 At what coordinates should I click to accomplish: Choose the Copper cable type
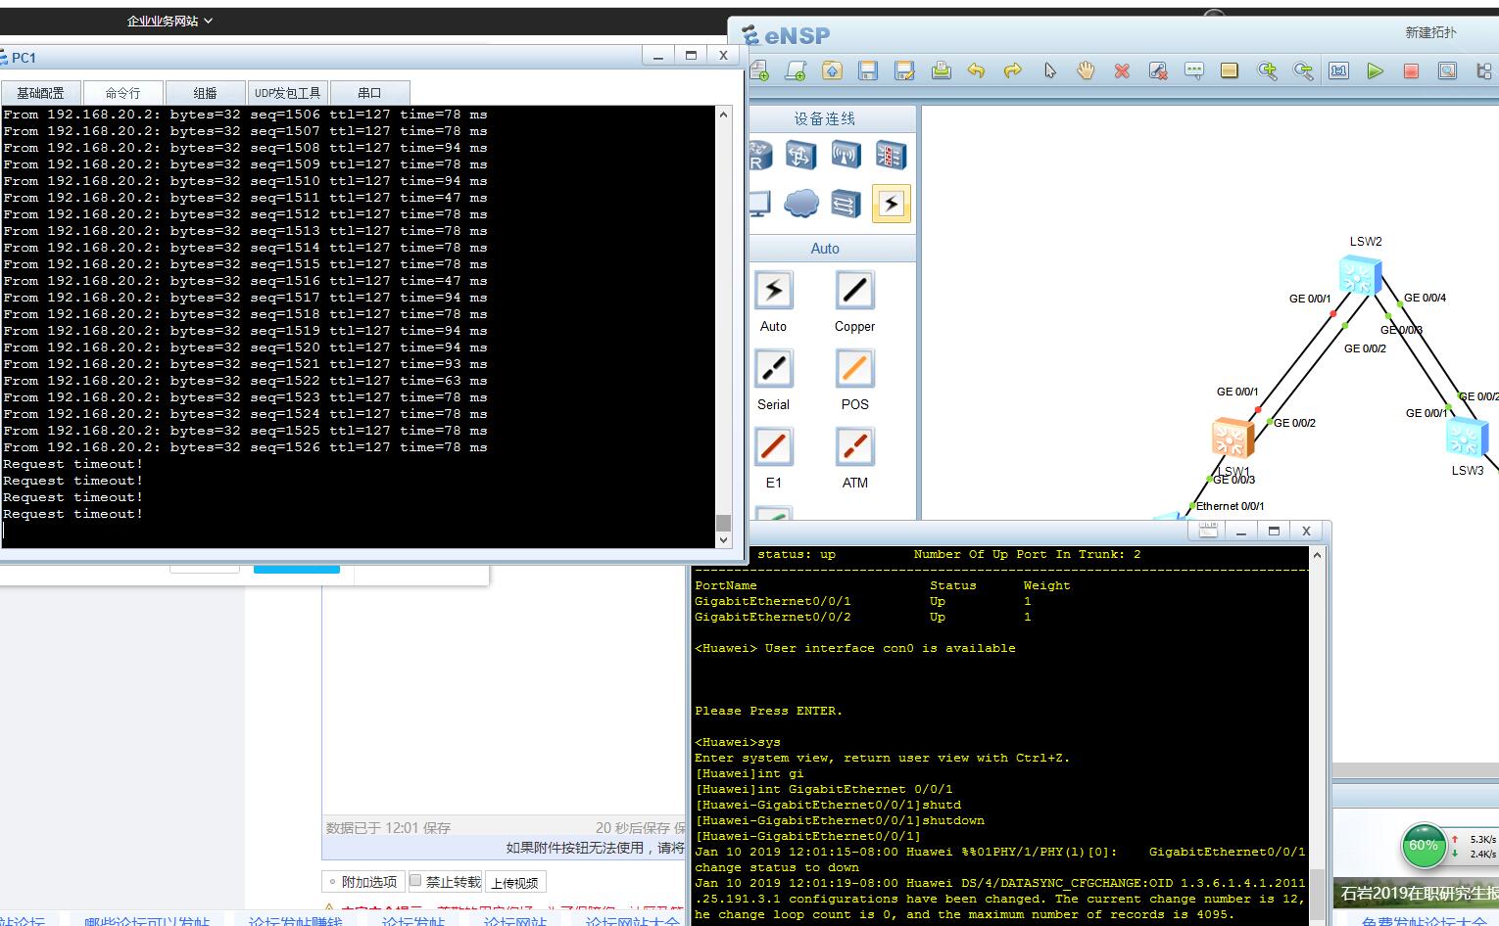854,291
